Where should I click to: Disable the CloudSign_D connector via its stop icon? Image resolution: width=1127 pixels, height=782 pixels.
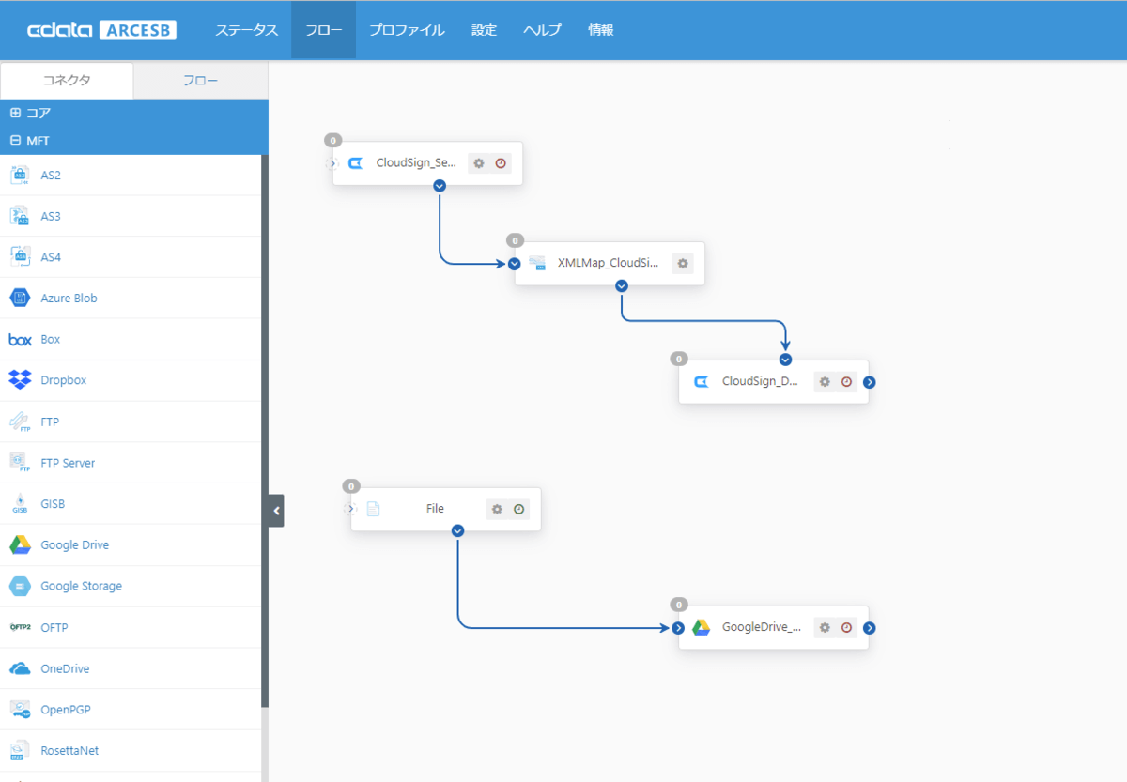click(846, 382)
